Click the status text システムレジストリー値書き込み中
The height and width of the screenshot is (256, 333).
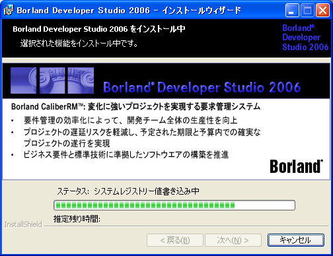click(147, 191)
